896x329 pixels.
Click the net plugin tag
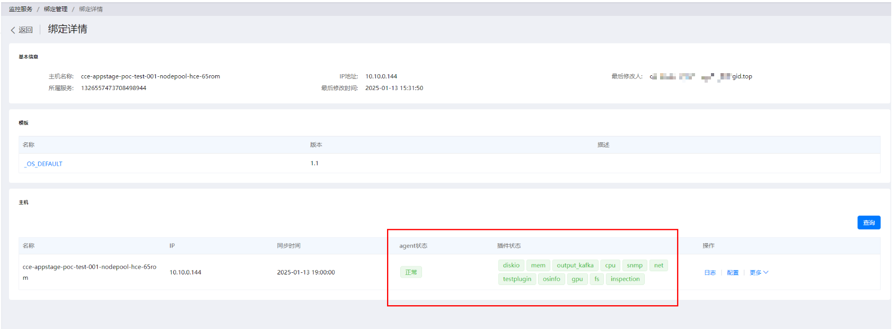click(x=658, y=265)
